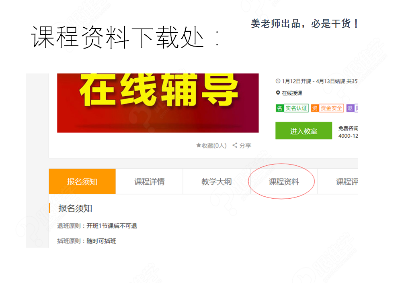Click the orange 资 badge icon
The height and width of the screenshot is (283, 402).
315,108
